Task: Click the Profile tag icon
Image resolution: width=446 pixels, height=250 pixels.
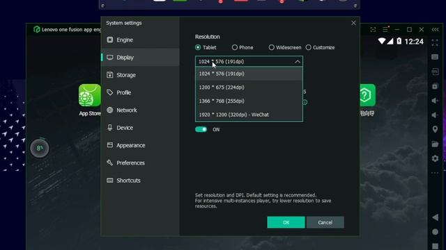Action: click(110, 92)
